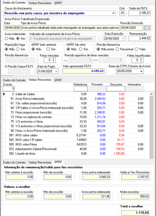This screenshot has width=156, height=216.
Task: Click Total a recolher field 1.170,69
Action: click(x=135, y=213)
